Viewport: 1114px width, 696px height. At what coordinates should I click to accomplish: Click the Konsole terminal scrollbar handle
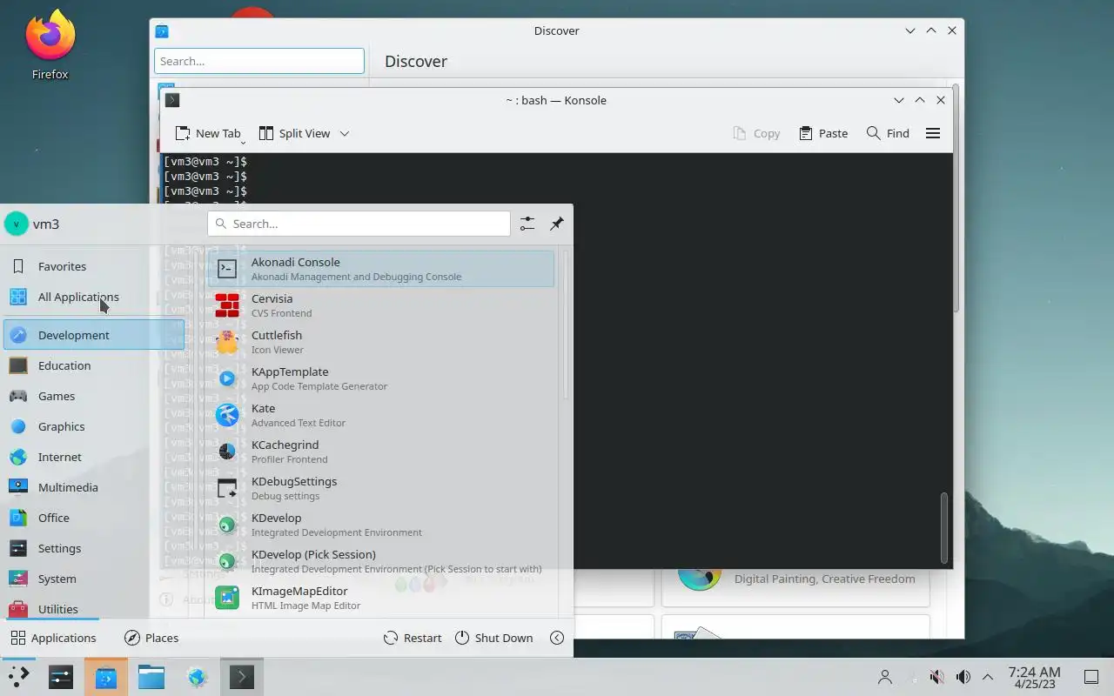943,528
